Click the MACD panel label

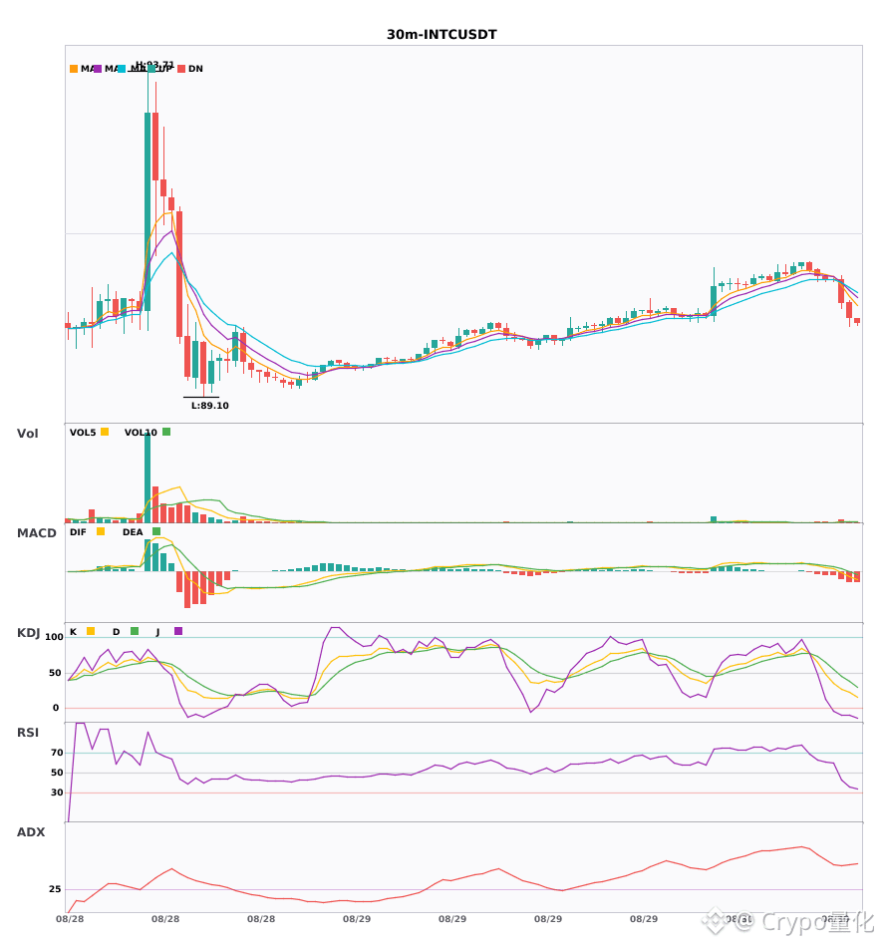coord(36,533)
